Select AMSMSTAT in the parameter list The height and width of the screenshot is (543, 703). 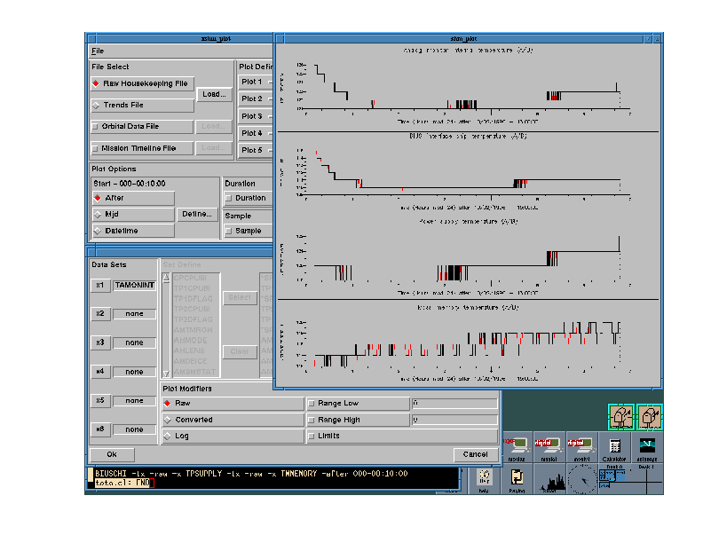194,372
